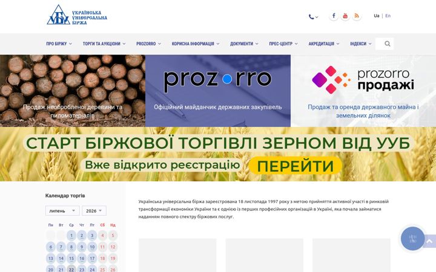The width and height of the screenshot is (436, 272).
Task: Select calendar day 8
Action: pos(71,247)
